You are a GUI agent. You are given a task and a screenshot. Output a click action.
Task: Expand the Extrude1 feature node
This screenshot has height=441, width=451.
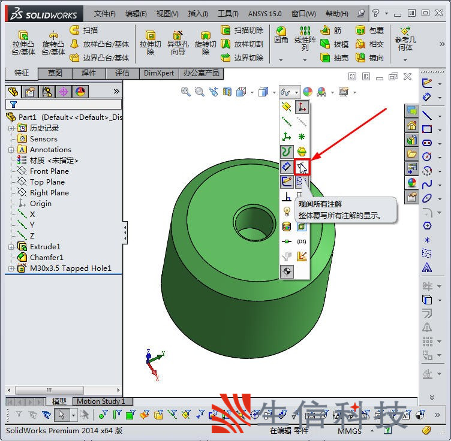pos(11,247)
